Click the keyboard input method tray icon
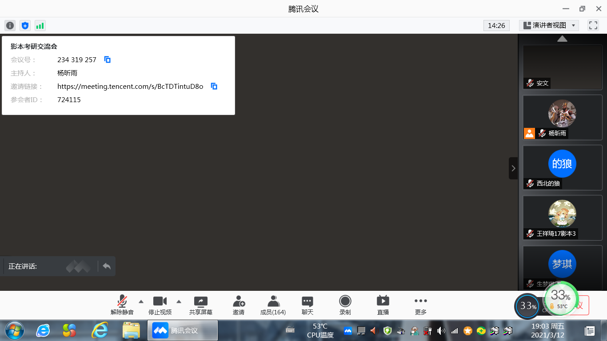Image resolution: width=607 pixels, height=341 pixels. coord(290,330)
